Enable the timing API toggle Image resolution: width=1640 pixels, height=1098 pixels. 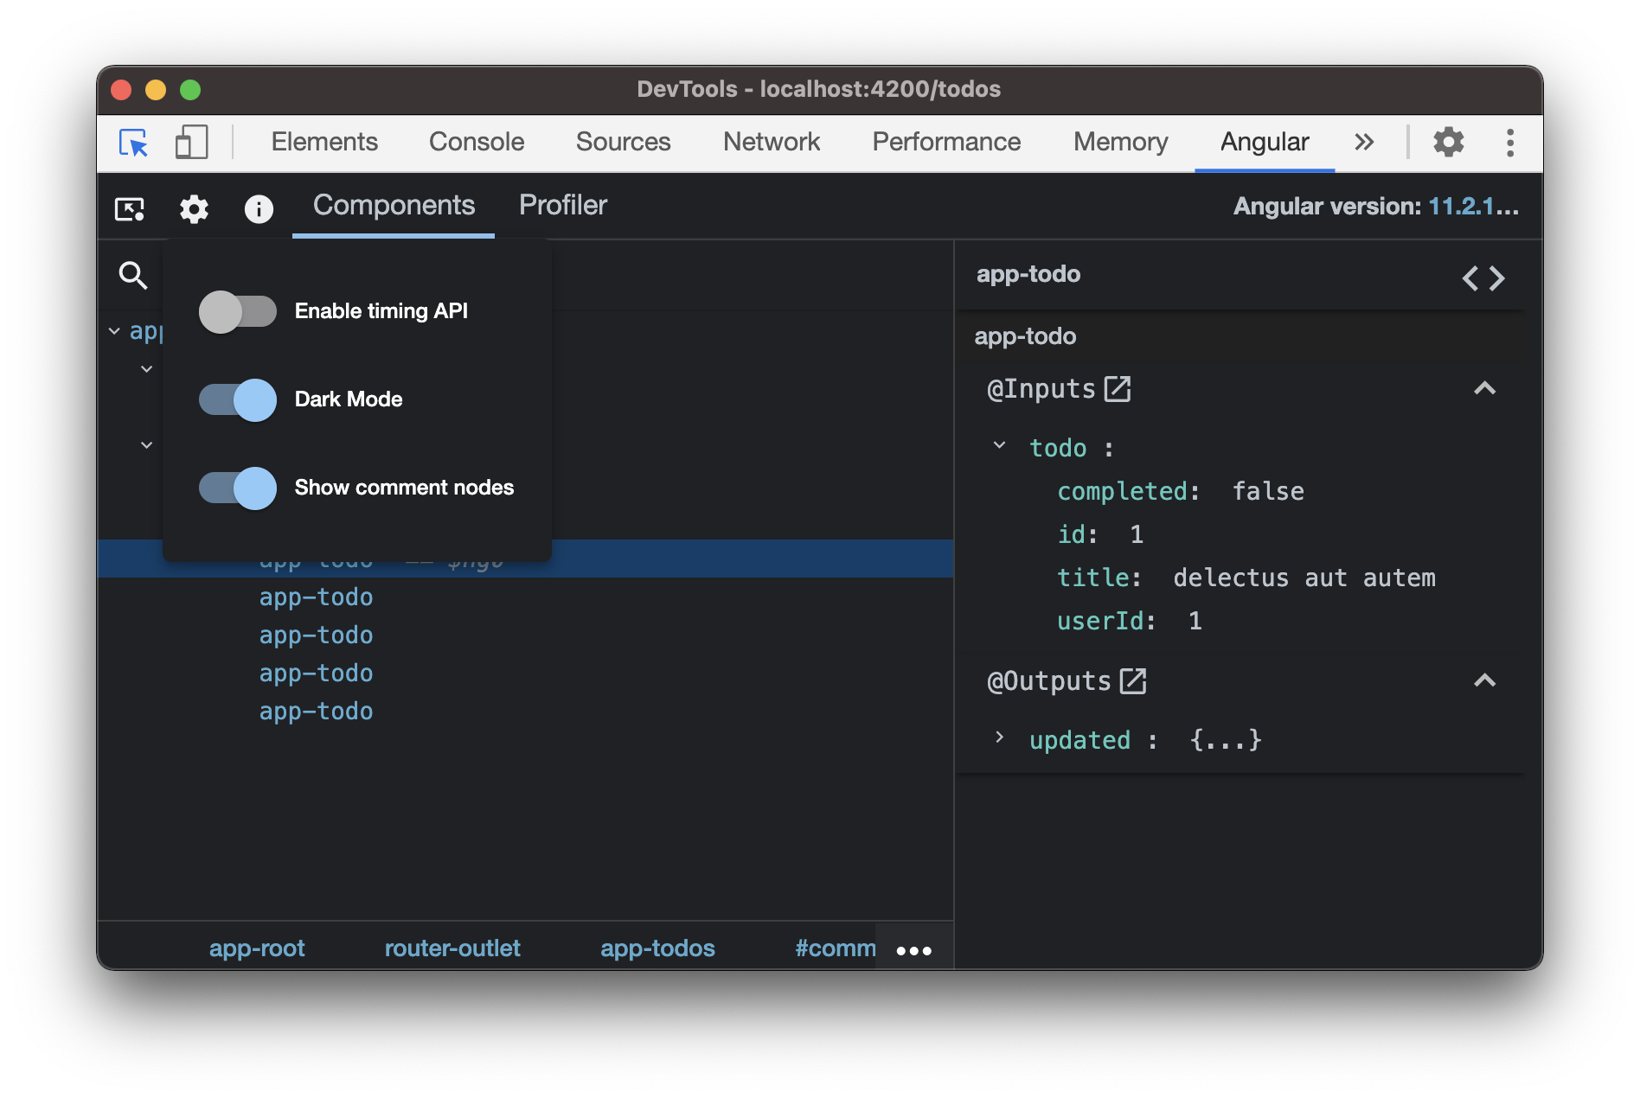click(237, 311)
